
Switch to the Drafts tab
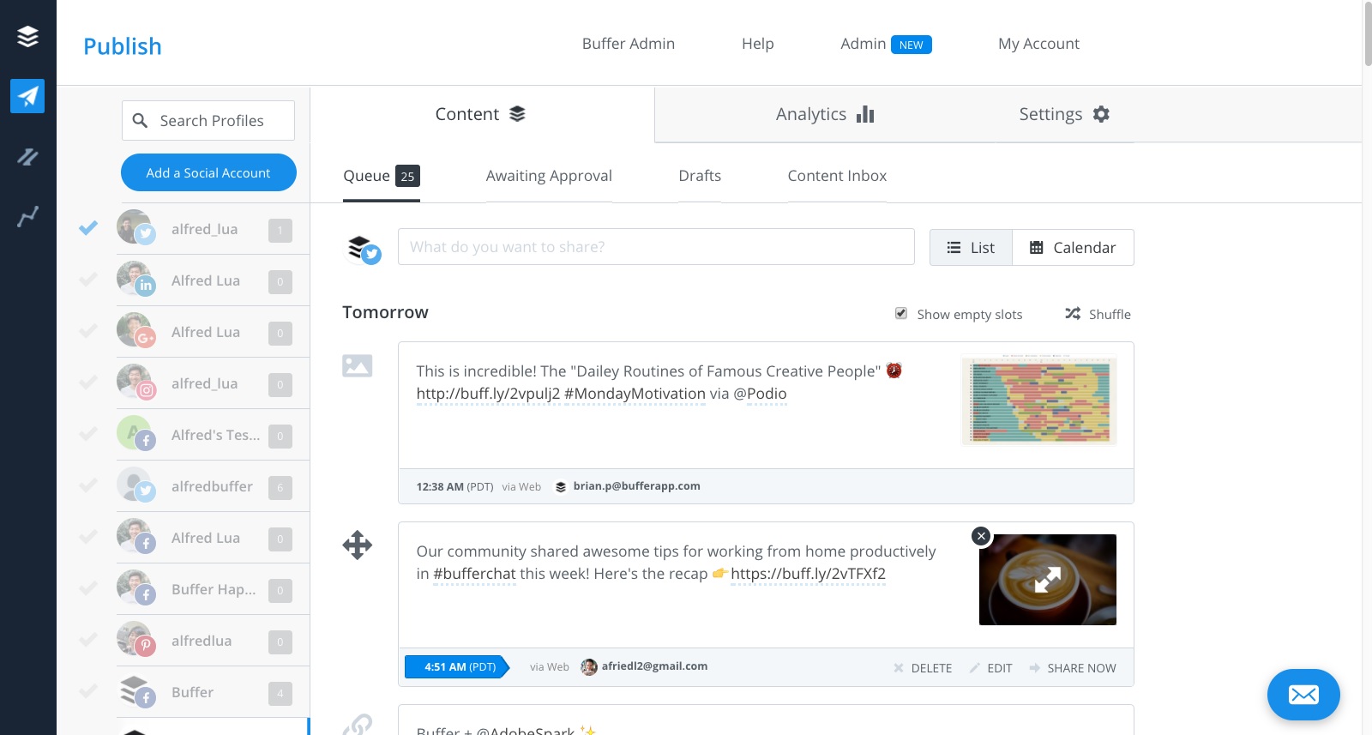[x=699, y=176]
